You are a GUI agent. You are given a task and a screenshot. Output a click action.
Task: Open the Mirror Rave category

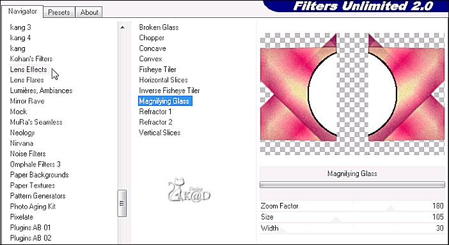(28, 101)
